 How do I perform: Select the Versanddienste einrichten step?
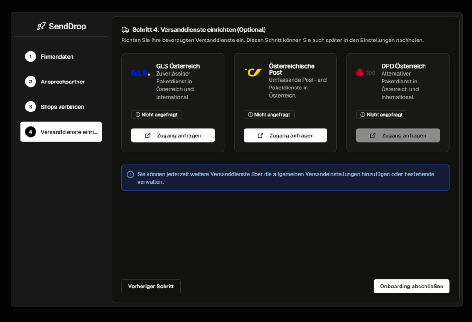(61, 132)
